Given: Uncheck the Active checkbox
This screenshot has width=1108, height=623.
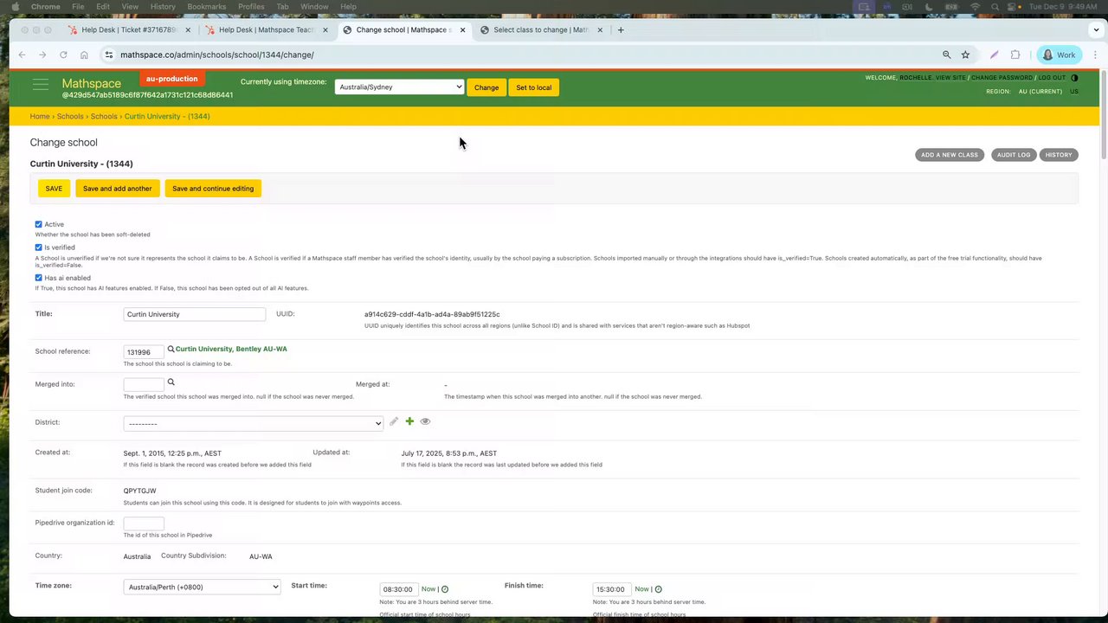Looking at the screenshot, I should point(38,224).
